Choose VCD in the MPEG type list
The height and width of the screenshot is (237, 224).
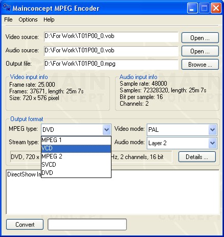tap(76, 148)
